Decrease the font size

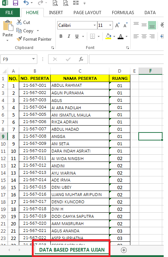point(126,25)
